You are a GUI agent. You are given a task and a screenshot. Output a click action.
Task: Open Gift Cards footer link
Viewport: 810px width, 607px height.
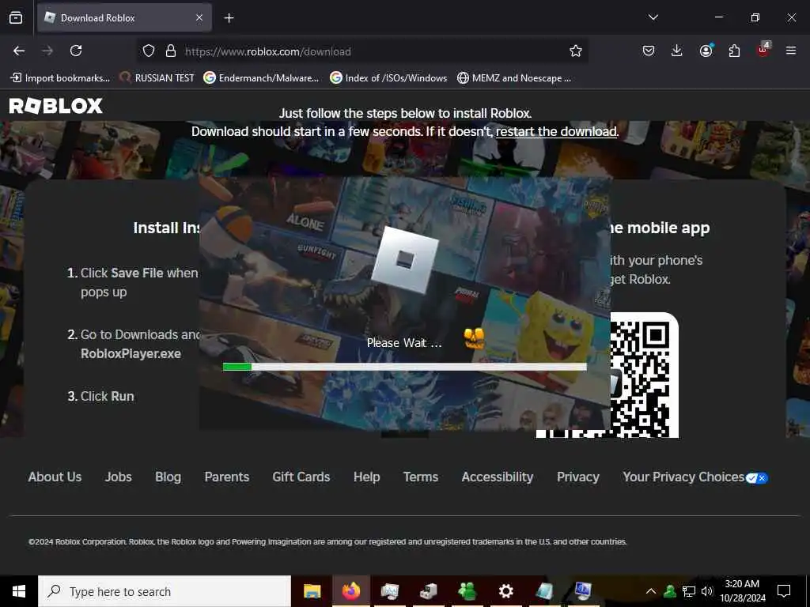click(x=301, y=477)
